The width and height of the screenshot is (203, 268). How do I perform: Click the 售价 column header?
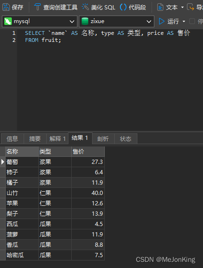click(x=88, y=152)
